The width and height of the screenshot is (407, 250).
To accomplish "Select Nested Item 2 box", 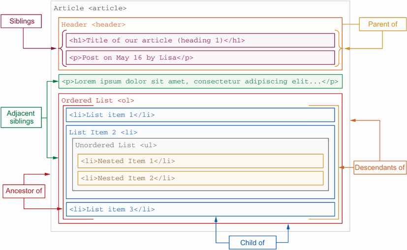I will pyautogui.click(x=200, y=178).
